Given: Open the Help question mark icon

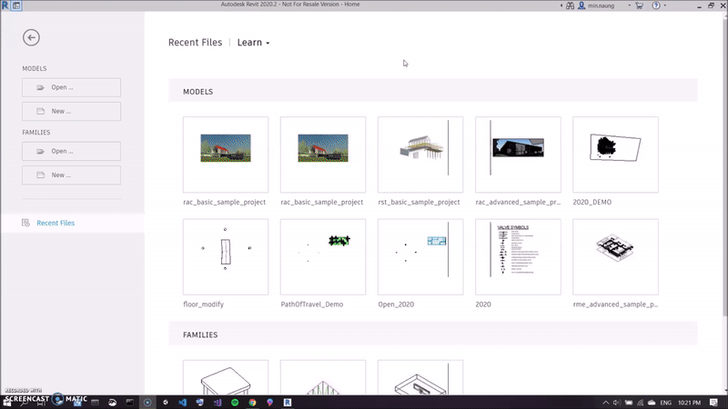Looking at the screenshot, I should coord(655,5).
